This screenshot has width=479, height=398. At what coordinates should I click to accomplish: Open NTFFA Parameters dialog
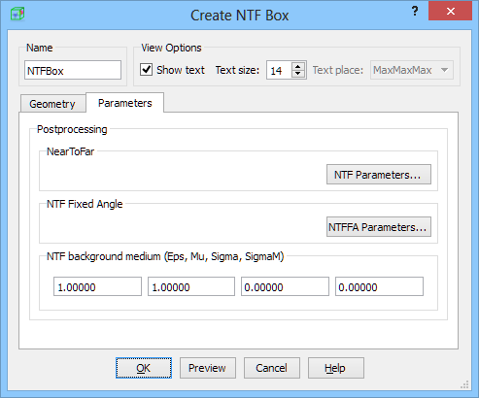(379, 227)
